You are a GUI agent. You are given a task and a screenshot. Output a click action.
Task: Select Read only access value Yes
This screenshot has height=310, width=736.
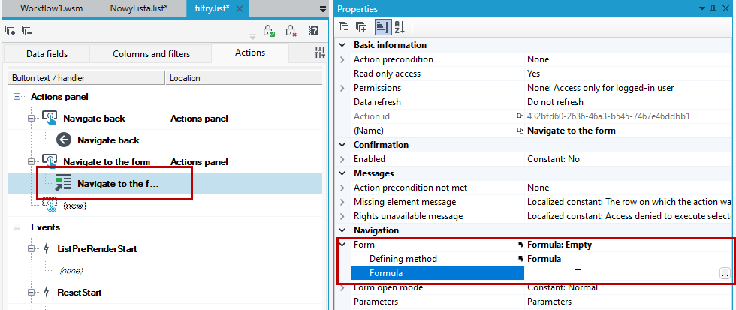pyautogui.click(x=534, y=74)
